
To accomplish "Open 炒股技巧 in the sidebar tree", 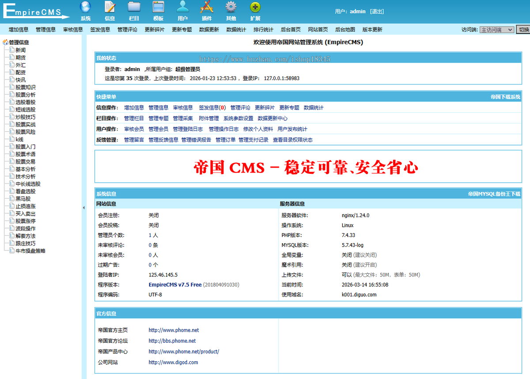I will 26,117.
